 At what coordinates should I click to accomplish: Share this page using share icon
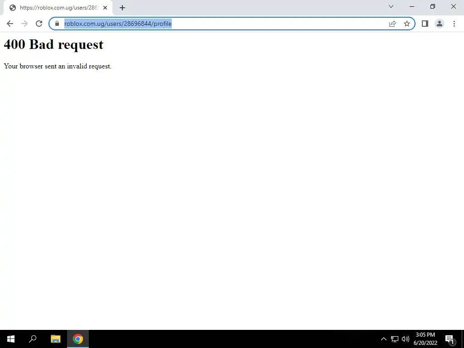click(392, 24)
